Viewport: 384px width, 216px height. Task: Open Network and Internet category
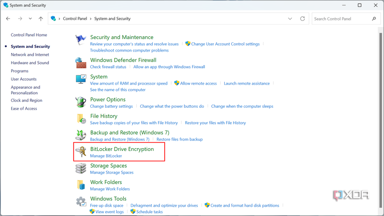(30, 54)
